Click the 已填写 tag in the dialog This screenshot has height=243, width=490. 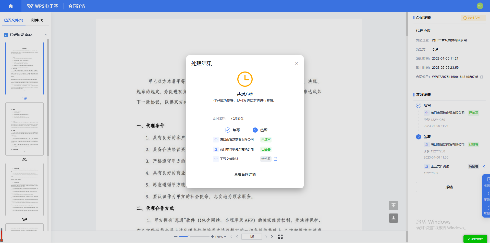coord(266,140)
